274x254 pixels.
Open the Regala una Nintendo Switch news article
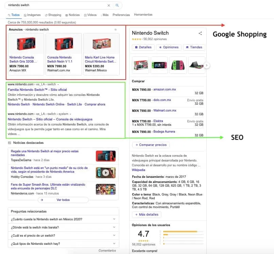[x=45, y=153]
